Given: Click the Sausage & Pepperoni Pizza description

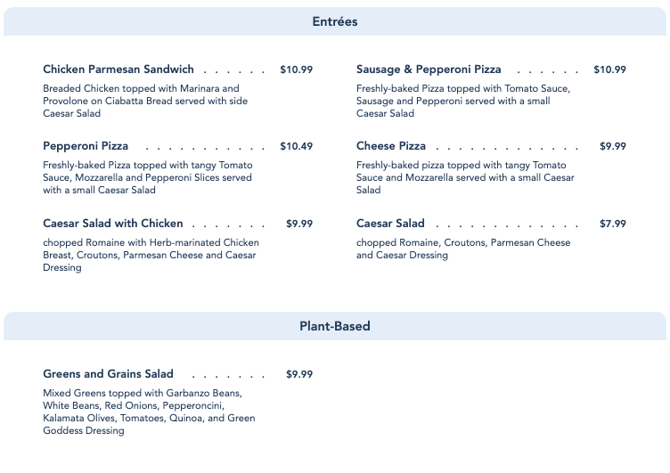Looking at the screenshot, I should pyautogui.click(x=462, y=101).
